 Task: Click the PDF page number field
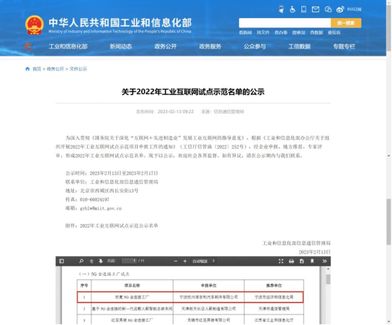pyautogui.click(x=129, y=261)
